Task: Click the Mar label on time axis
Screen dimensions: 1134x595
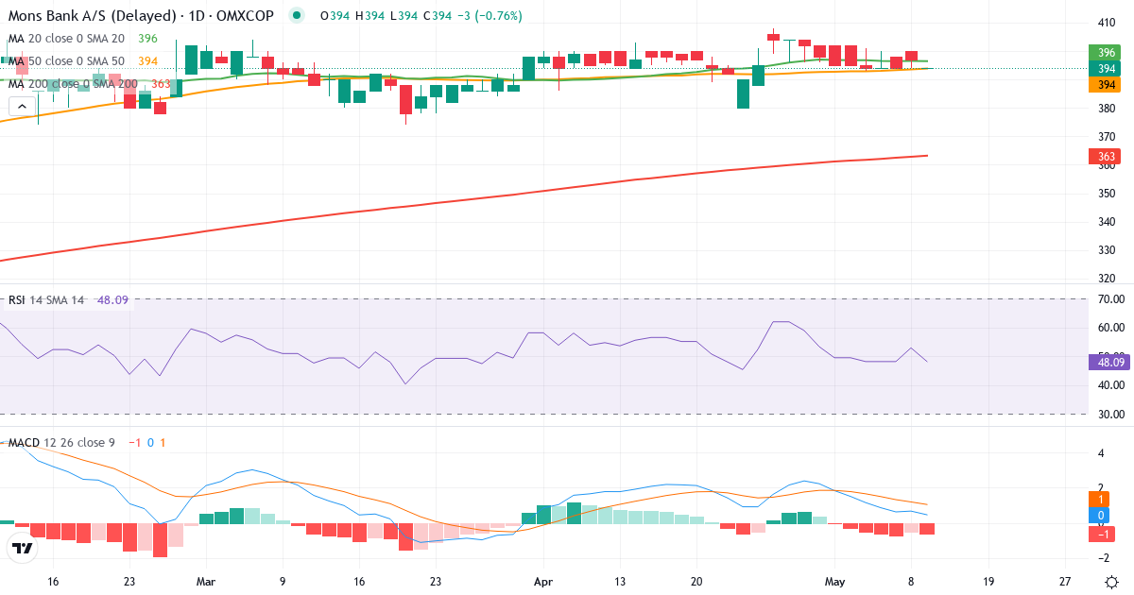Action: coord(207,582)
